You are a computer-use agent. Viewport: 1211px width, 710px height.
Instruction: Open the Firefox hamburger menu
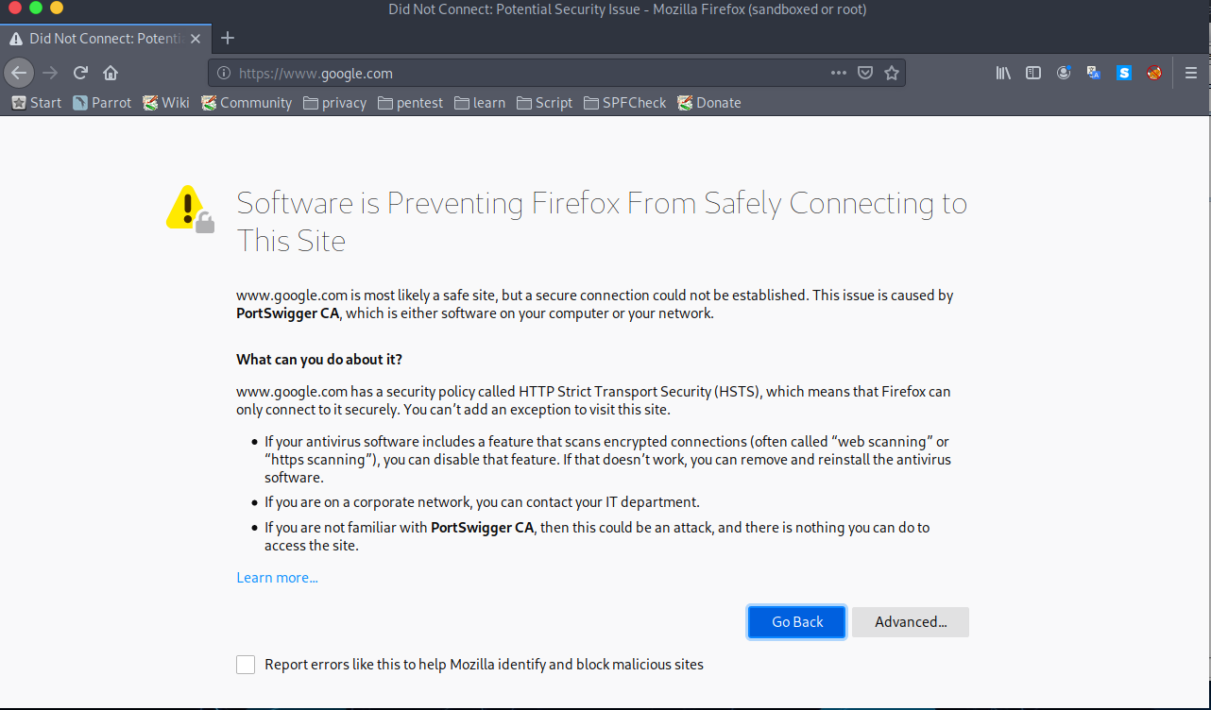click(1191, 73)
